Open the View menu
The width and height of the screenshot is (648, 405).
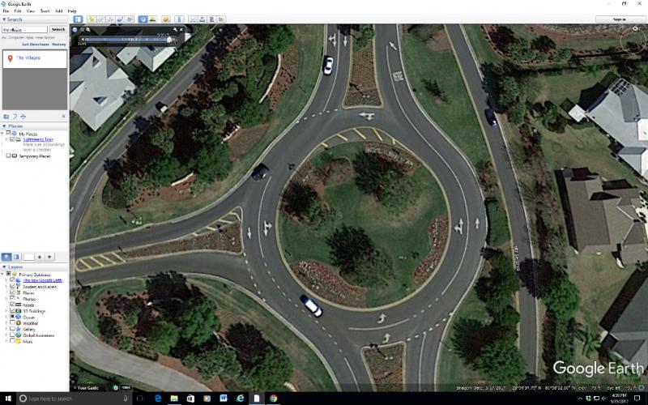click(30, 11)
